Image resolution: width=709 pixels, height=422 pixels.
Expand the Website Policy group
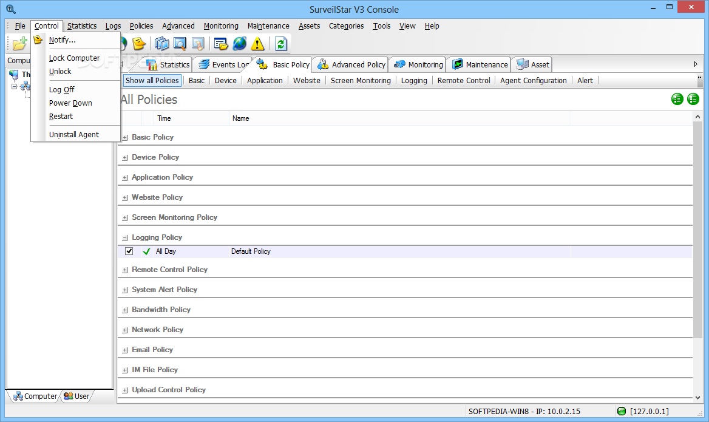pyautogui.click(x=125, y=198)
